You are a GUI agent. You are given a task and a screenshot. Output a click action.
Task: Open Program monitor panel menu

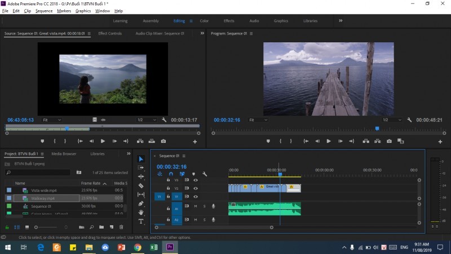251,34
